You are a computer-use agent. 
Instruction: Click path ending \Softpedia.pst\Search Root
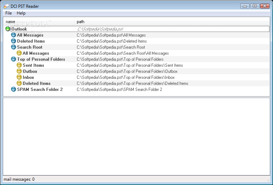111,47
